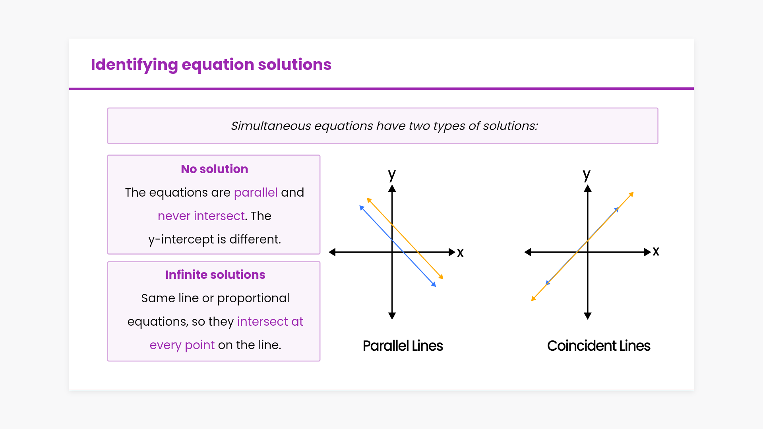
Task: Click the x label of the coincident lines graph
Action: (656, 251)
